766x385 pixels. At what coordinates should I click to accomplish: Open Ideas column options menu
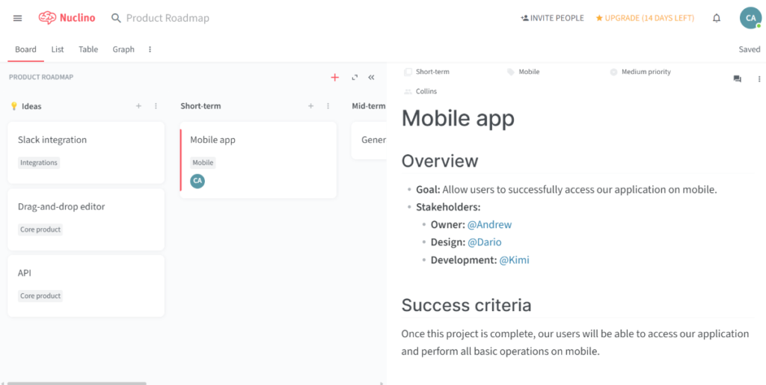tap(156, 106)
